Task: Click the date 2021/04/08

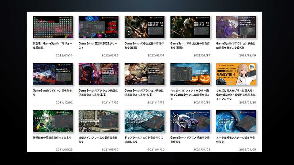Action: 202,149
